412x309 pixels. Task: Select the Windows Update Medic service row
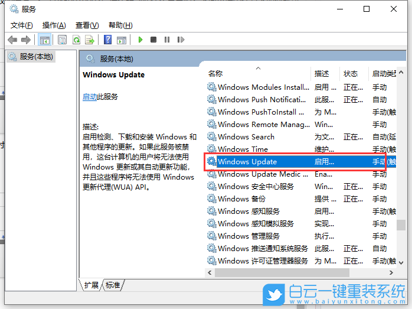(x=301, y=174)
